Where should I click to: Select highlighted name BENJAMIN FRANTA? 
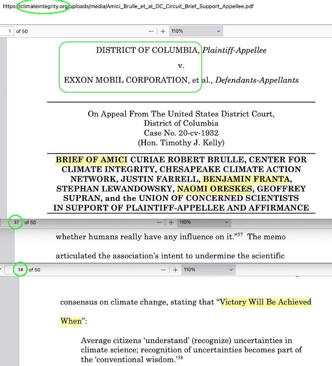(x=246, y=179)
